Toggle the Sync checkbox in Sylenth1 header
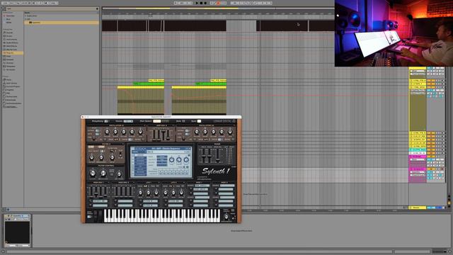Image resolution: width=453 pixels, height=255 pixels. click(x=199, y=121)
